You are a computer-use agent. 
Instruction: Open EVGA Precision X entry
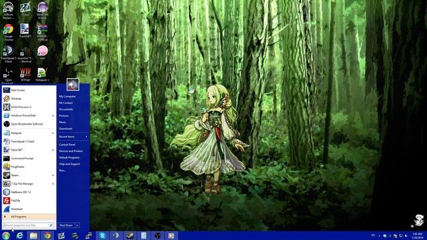29,107
